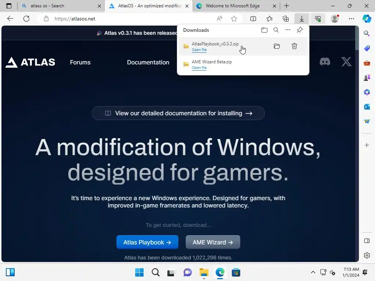This screenshot has height=281, width=375.
Task: Click the ATLAS logo
Action: pos(30,62)
